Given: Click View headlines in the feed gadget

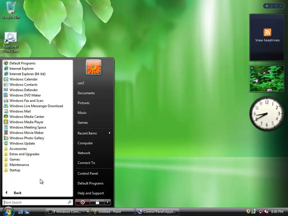Looking at the screenshot, I should point(267,40).
